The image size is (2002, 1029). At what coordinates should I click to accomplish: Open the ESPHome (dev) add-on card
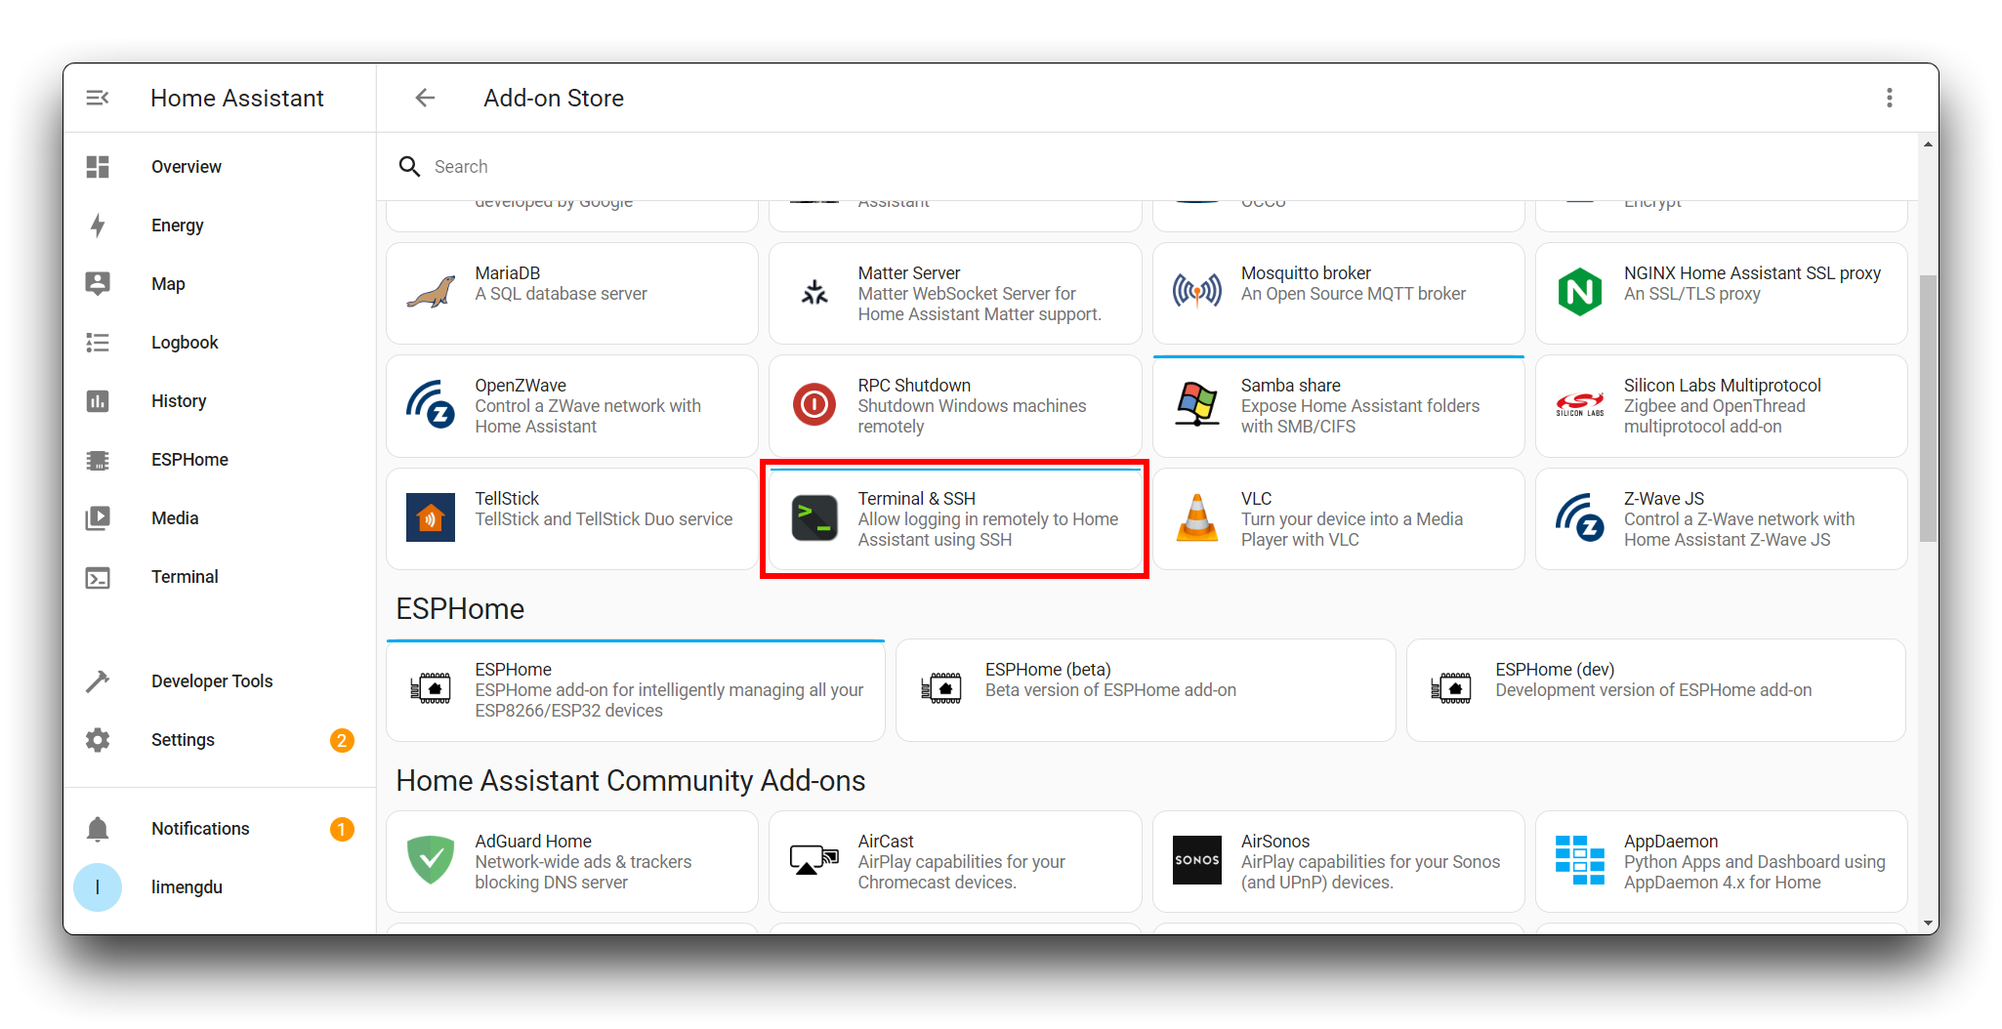click(x=1656, y=690)
